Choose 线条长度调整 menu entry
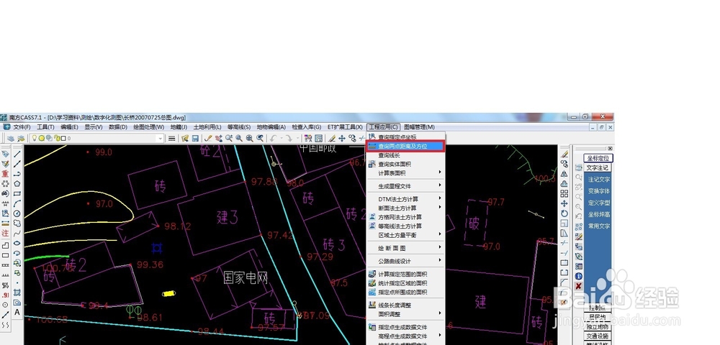The width and height of the screenshot is (720, 345). (x=406, y=305)
